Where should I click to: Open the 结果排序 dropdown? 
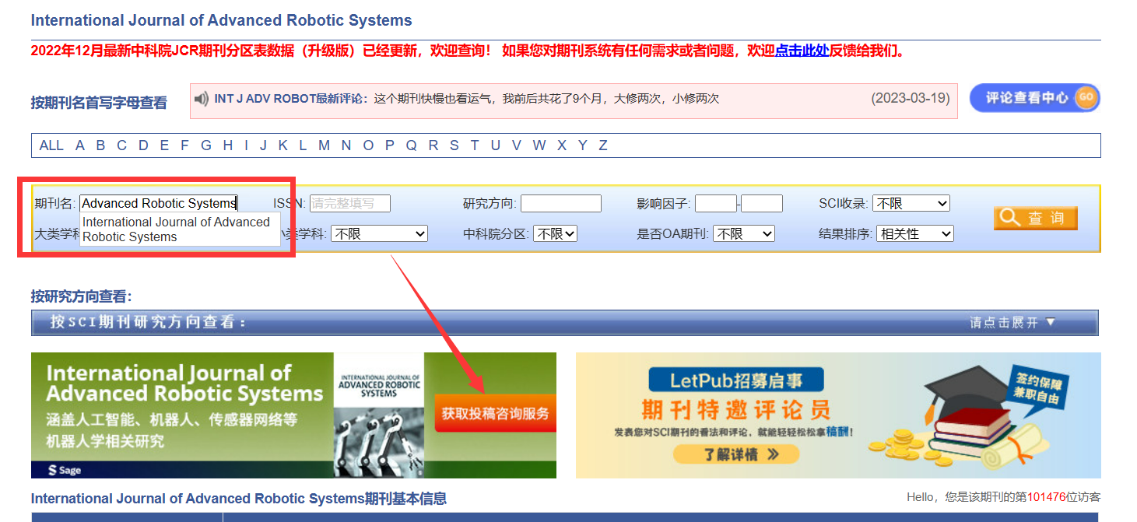[914, 233]
